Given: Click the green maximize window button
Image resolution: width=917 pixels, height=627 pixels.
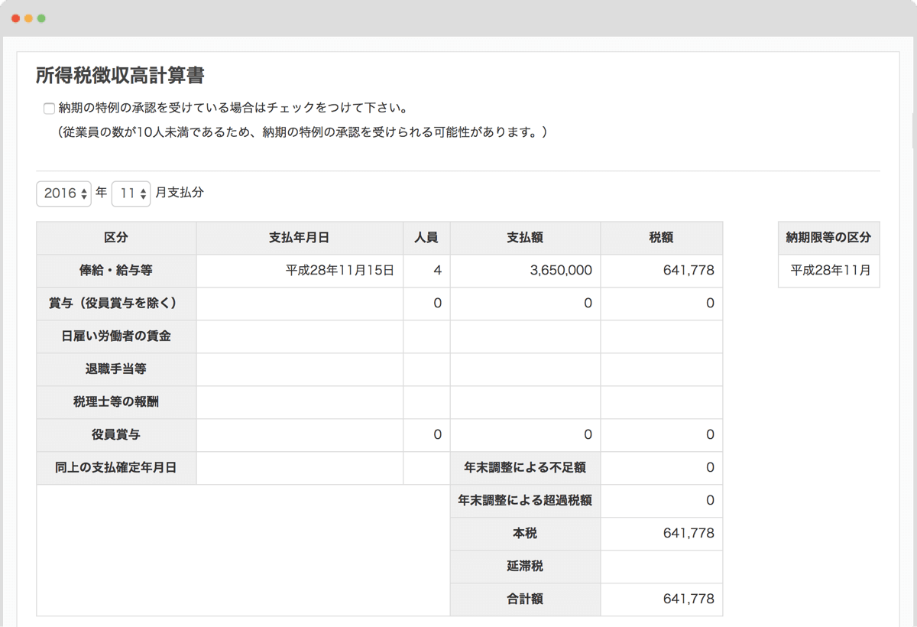Looking at the screenshot, I should tap(41, 18).
